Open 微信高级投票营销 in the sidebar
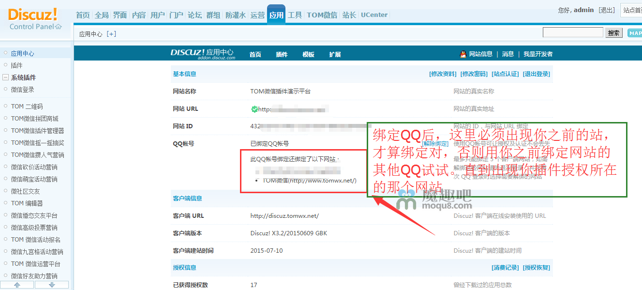The height and width of the screenshot is (290, 642). point(34,228)
